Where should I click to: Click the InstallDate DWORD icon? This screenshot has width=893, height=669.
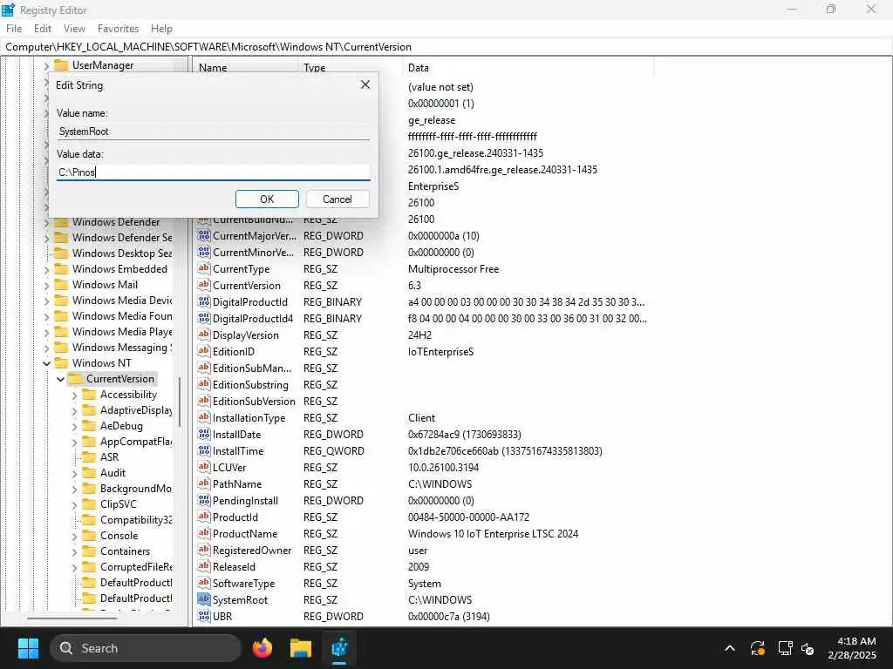(204, 434)
